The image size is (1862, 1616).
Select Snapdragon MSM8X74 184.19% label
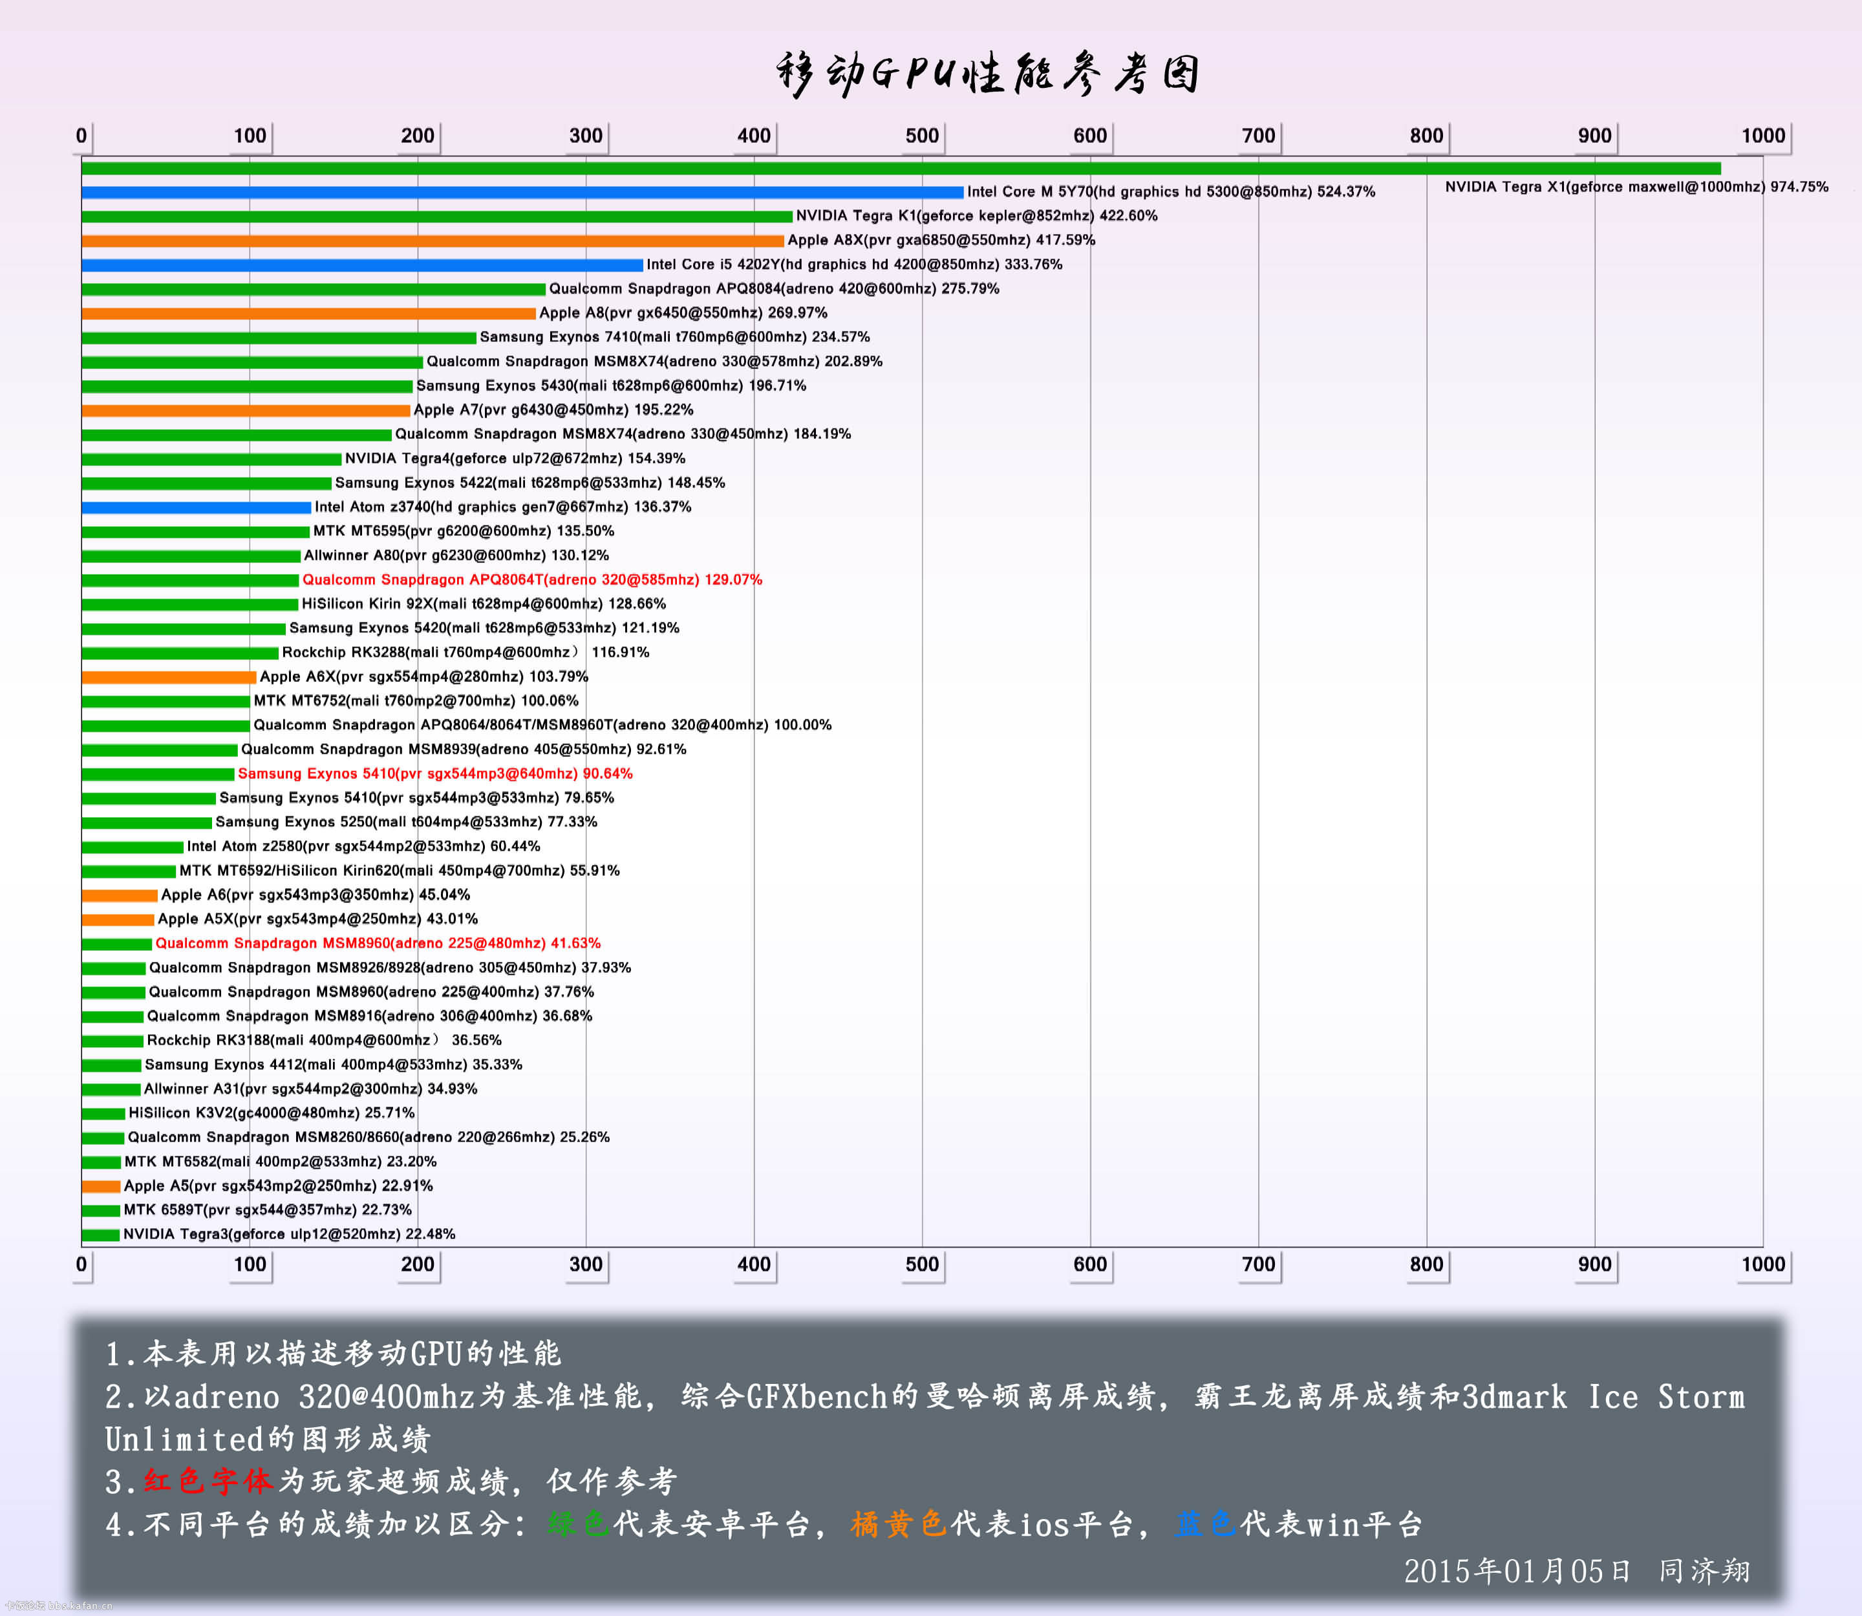(623, 434)
